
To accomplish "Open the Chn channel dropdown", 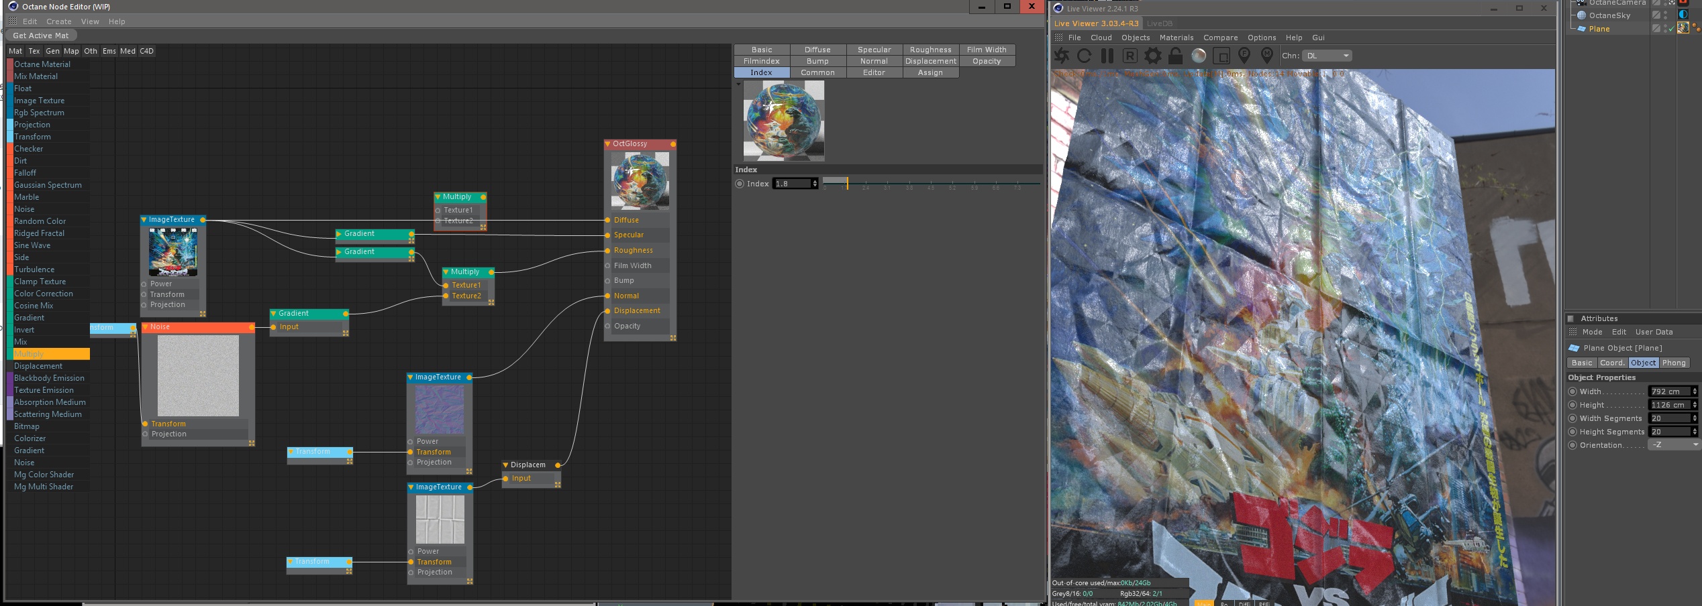I will [1328, 56].
